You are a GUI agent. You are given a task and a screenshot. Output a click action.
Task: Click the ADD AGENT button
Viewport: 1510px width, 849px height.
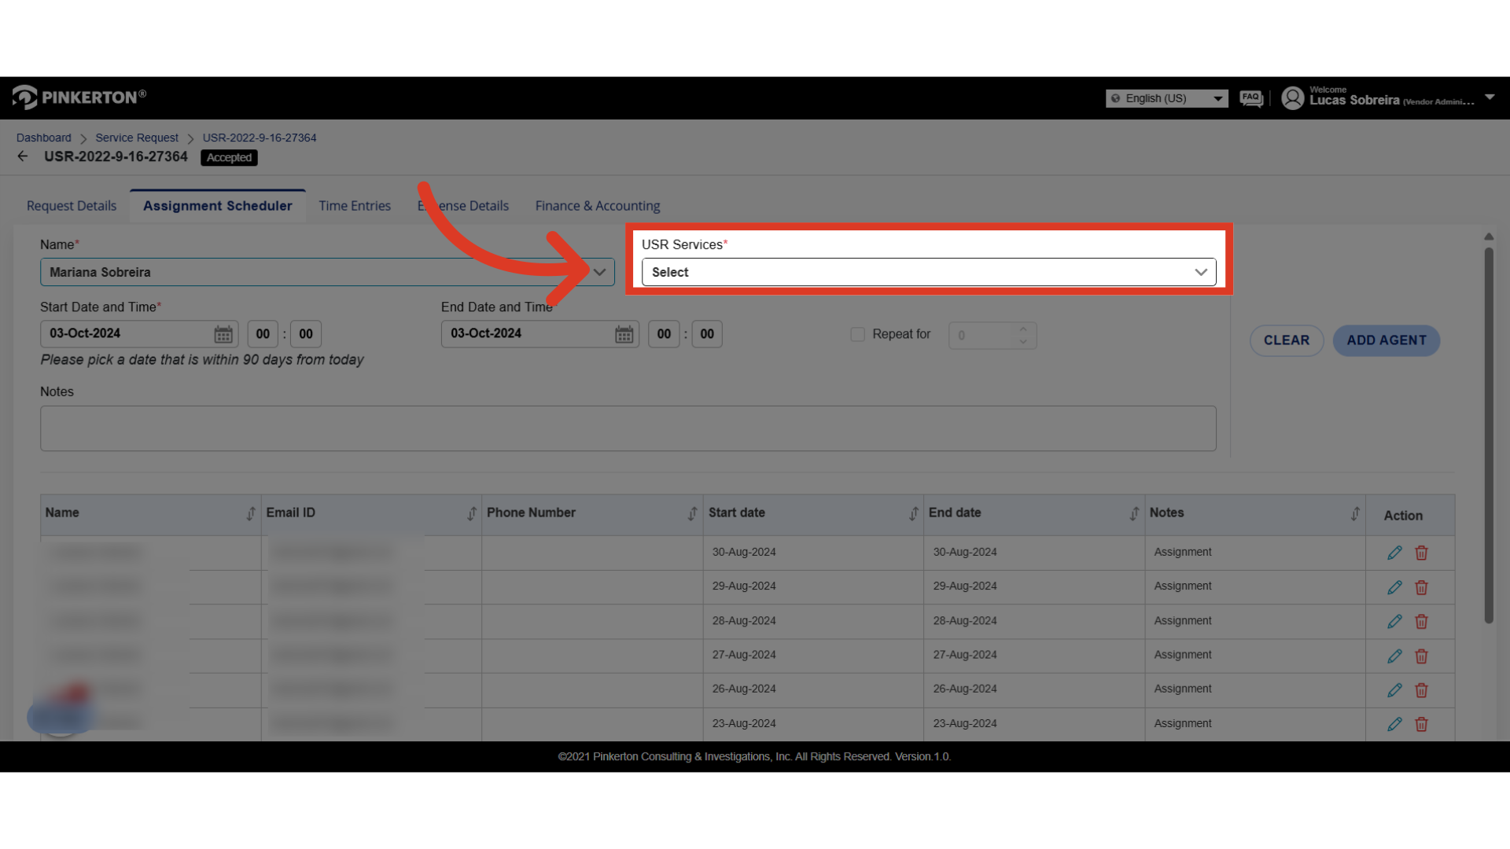click(x=1387, y=340)
